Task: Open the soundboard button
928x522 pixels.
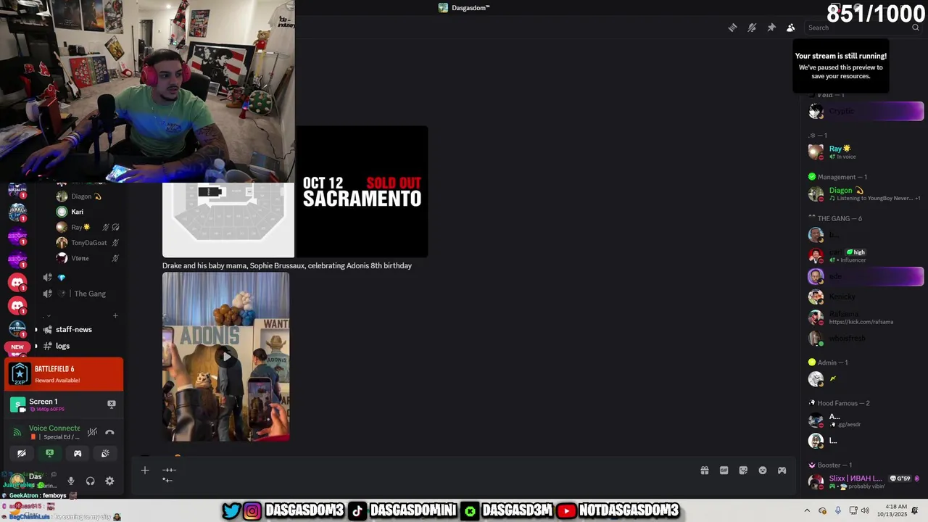Action: pos(105,454)
